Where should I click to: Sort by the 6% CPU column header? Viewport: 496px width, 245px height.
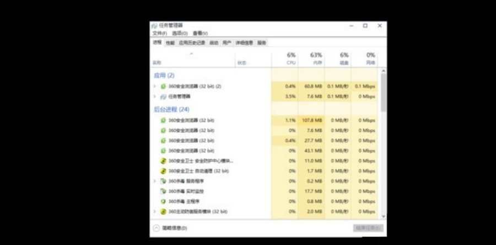pyautogui.click(x=285, y=59)
